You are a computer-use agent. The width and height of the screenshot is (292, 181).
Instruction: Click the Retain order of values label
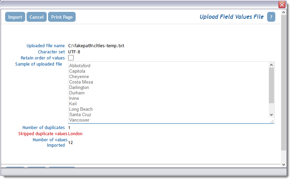(x=43, y=58)
